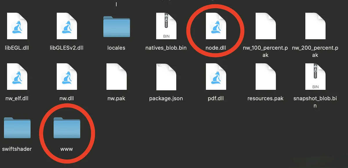
Task: Click the locales folder name label
Action: click(116, 48)
